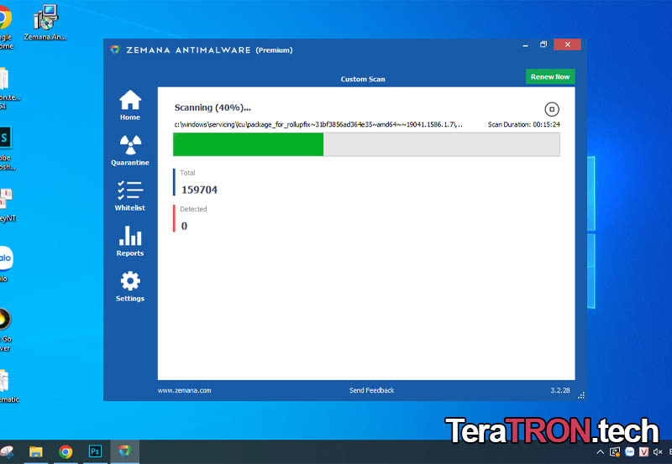This screenshot has height=464, width=672.
Task: Minimize the Zemana AntiMalware window
Action: pos(525,45)
